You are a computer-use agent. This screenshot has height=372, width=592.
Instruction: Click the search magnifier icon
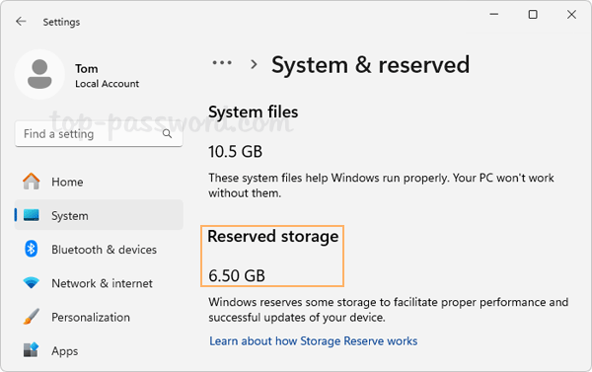(168, 133)
